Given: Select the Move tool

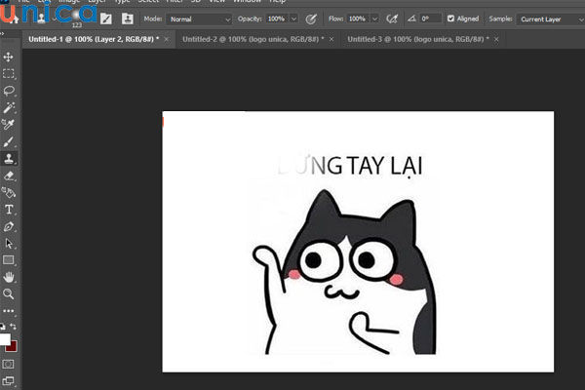Looking at the screenshot, I should point(9,57).
